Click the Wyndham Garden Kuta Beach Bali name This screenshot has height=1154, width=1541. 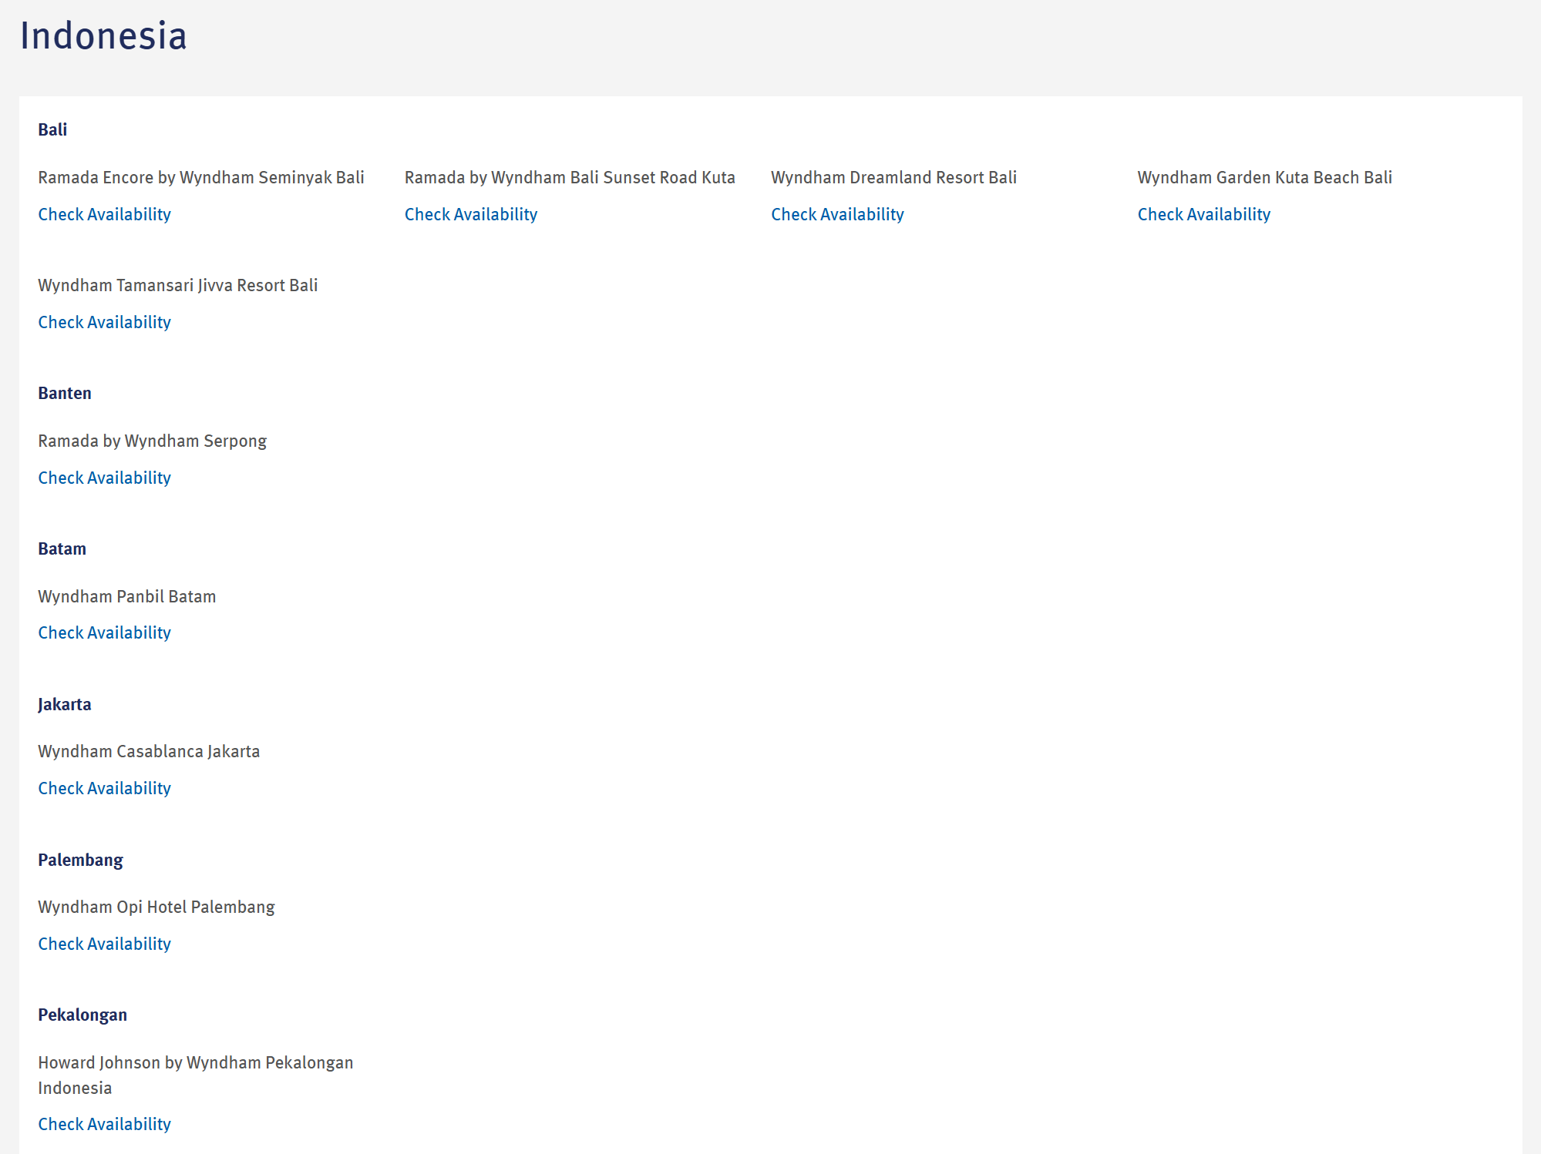pos(1264,177)
